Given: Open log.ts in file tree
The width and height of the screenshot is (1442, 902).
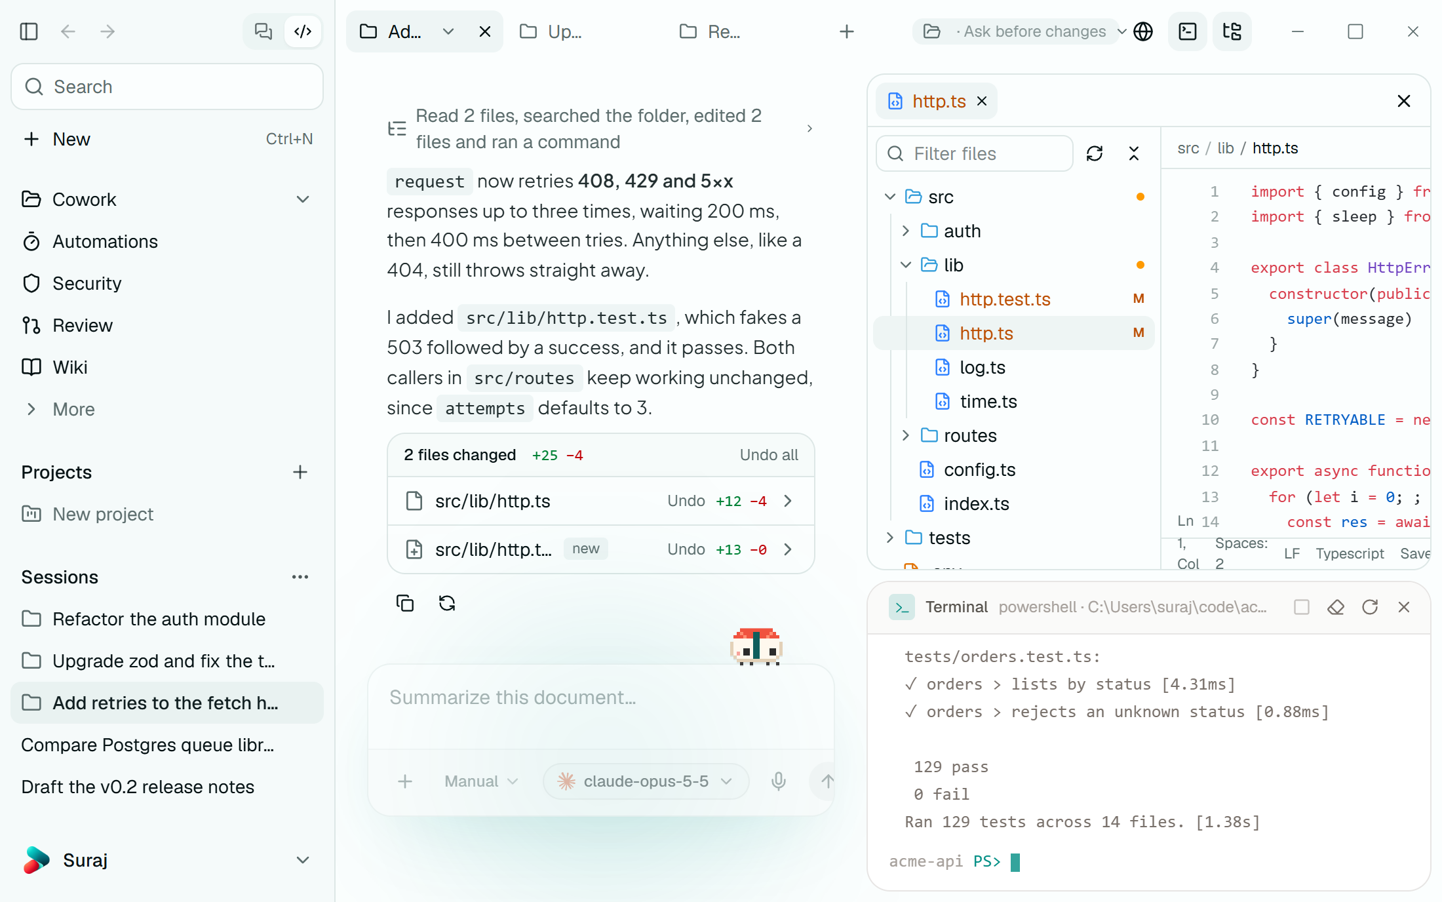Looking at the screenshot, I should click(x=1015, y=367).
